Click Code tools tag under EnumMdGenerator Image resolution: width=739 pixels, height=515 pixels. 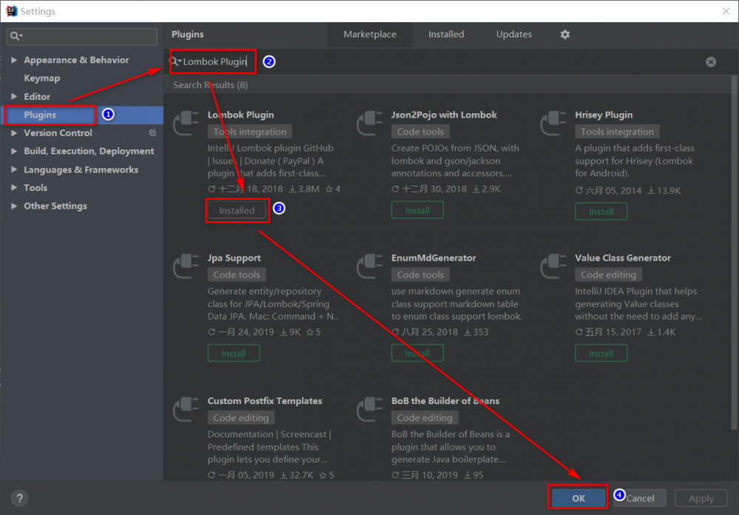point(420,275)
